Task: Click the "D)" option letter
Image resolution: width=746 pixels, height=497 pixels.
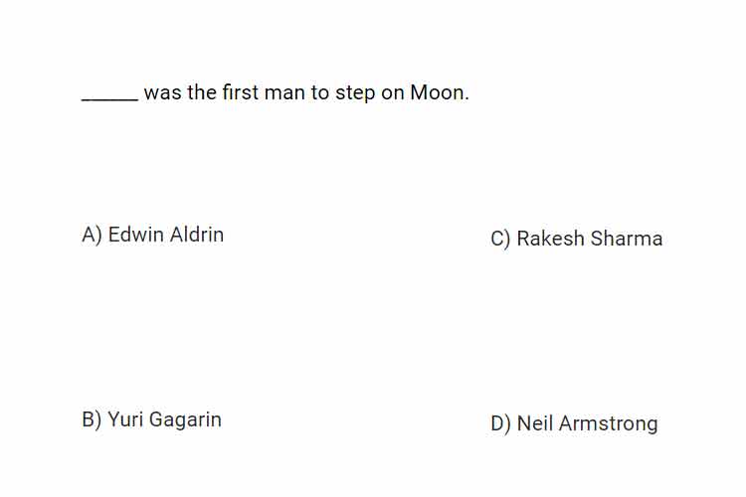Action: click(500, 423)
